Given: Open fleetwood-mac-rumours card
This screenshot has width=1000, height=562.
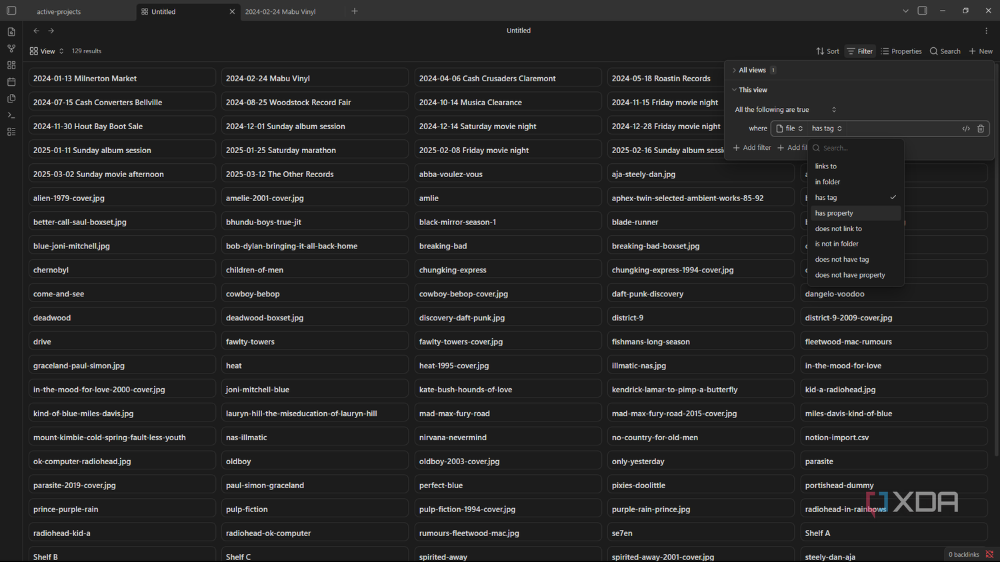Looking at the screenshot, I should pyautogui.click(x=894, y=342).
